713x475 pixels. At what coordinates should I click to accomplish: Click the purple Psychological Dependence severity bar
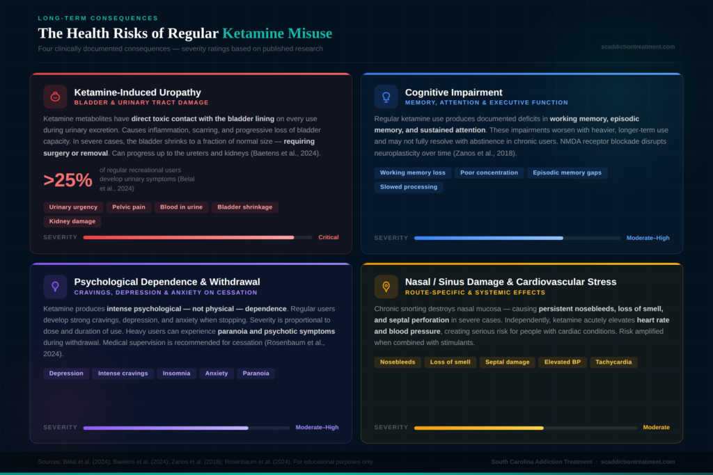tap(187, 428)
